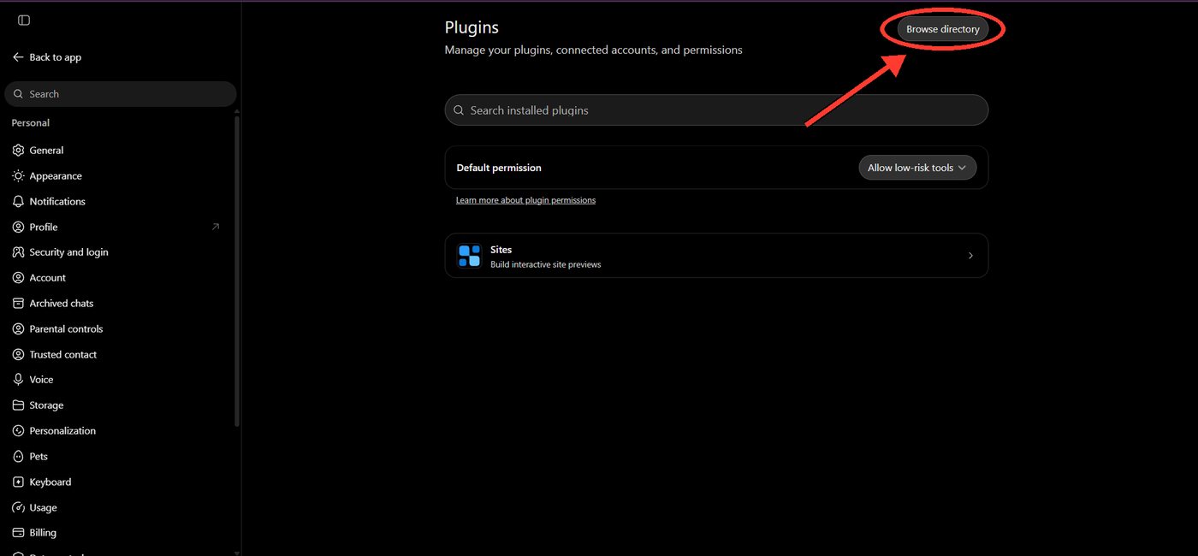Expand the Sites plugin chevron
Screen dimensions: 1198x556
pos(970,256)
